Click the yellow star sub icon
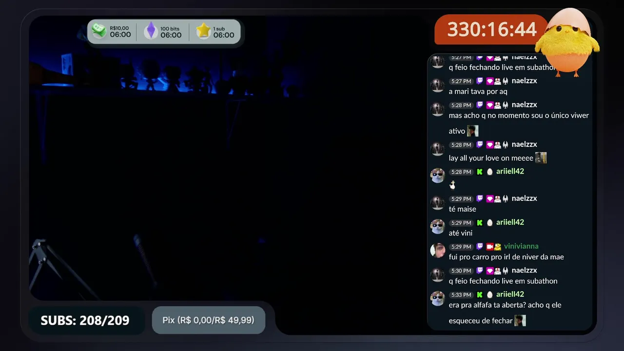Image resolution: width=624 pixels, height=351 pixels. tap(203, 31)
